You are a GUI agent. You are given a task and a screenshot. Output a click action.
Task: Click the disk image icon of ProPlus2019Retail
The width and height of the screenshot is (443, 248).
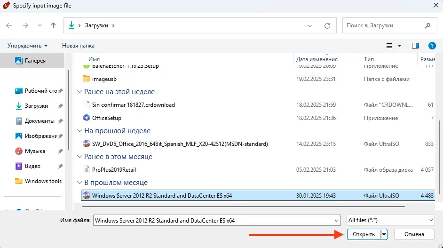(x=87, y=170)
